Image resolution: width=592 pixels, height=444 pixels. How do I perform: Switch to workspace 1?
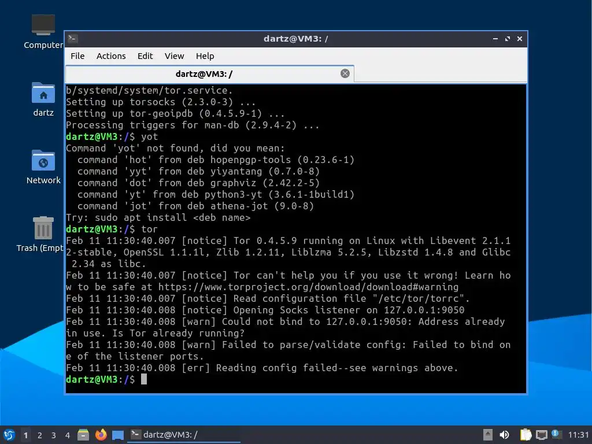pos(25,435)
